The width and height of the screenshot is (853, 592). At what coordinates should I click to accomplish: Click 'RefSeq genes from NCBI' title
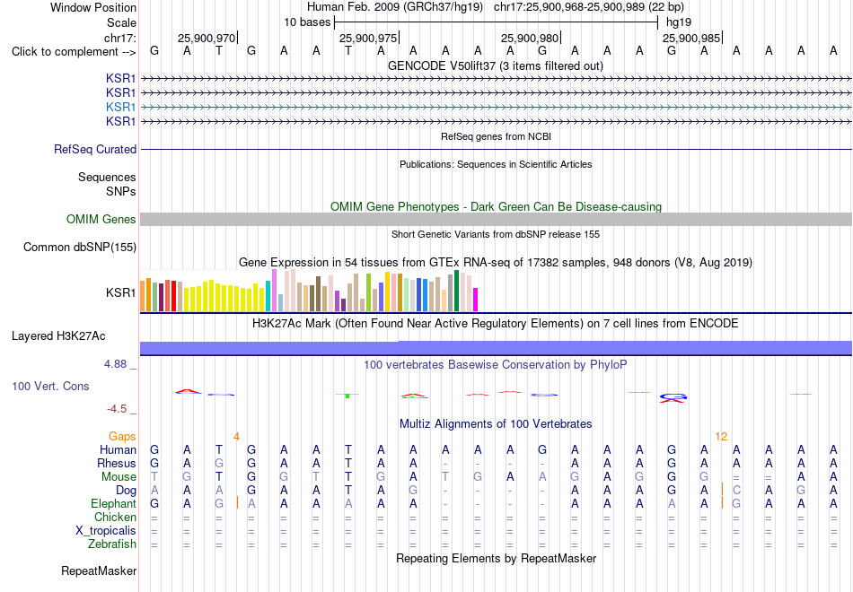[497, 136]
